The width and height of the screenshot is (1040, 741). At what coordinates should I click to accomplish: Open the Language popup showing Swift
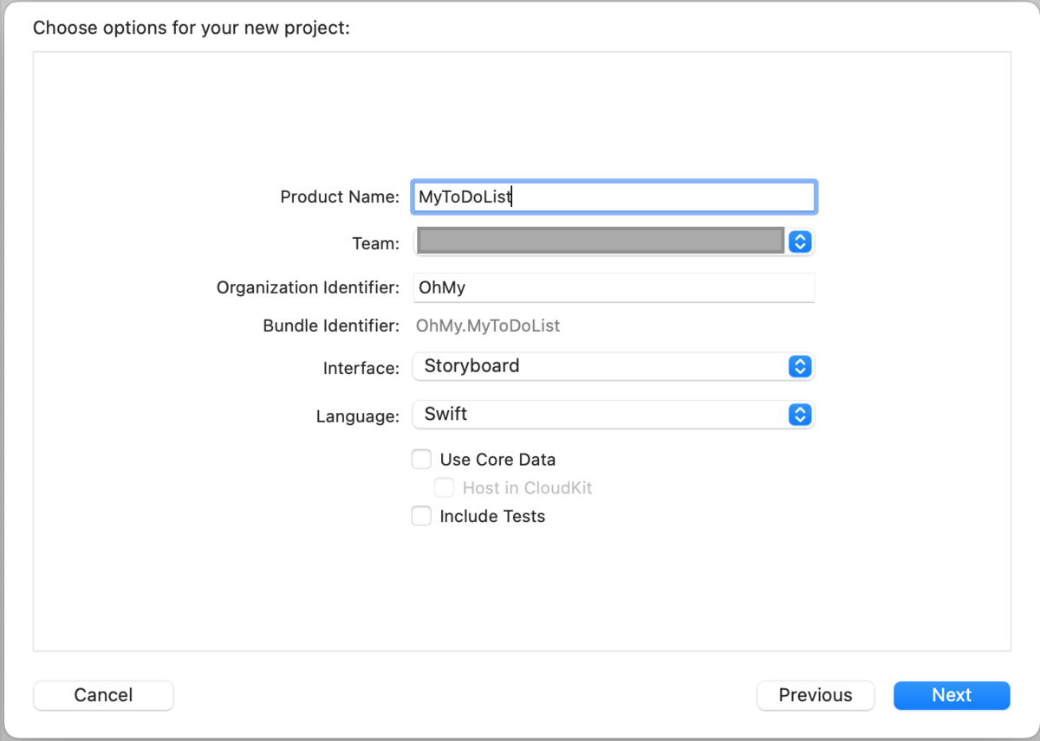[601, 415]
